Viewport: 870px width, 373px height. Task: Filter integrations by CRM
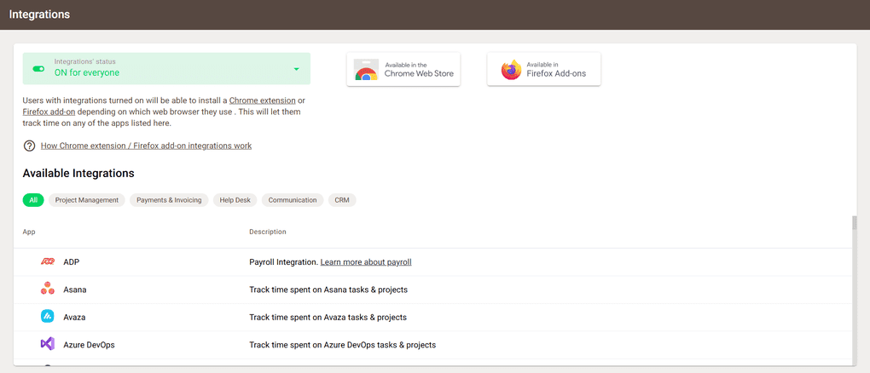[x=343, y=200]
